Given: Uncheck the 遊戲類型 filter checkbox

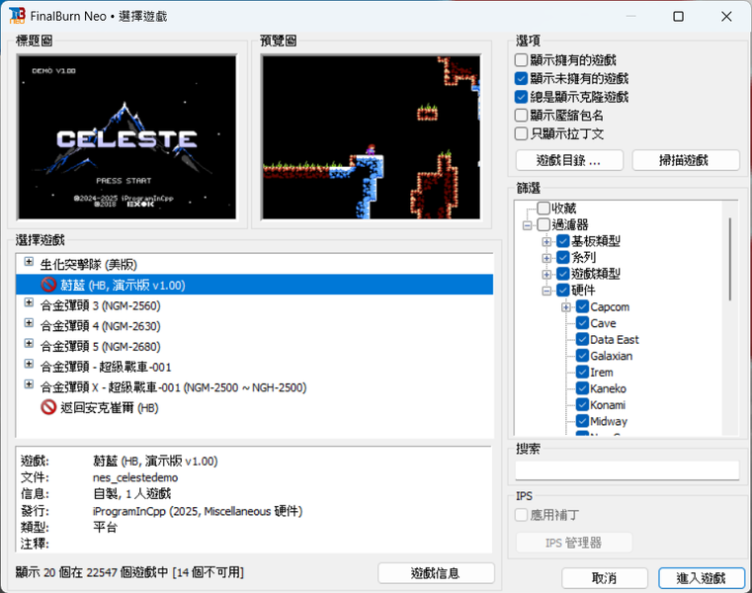Looking at the screenshot, I should coord(563,274).
